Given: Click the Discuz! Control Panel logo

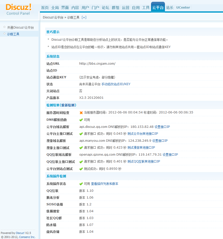Looking at the screenshot, I should point(18,9).
